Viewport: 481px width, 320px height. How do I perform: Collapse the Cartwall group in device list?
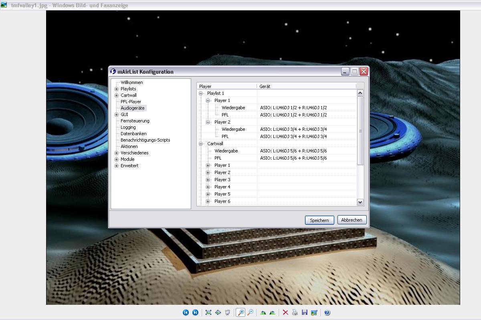coord(201,144)
